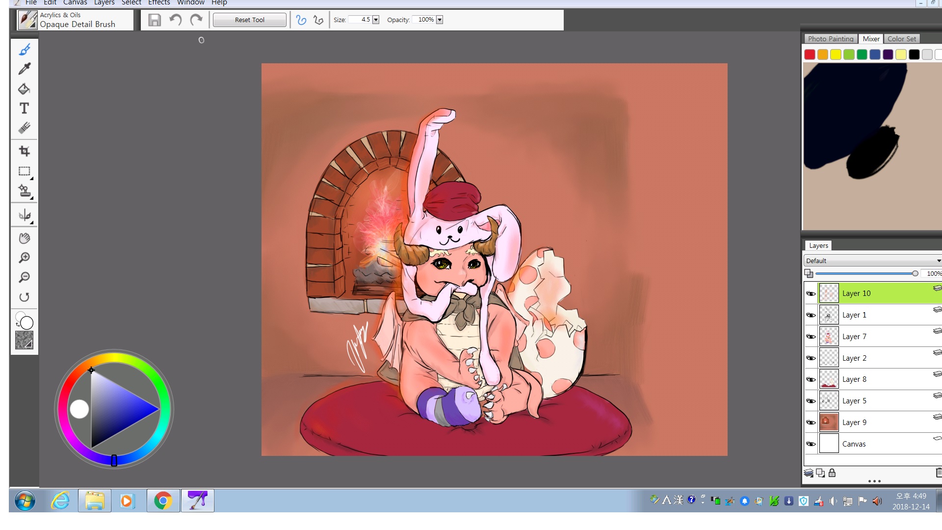This screenshot has width=942, height=530.
Task: Open the Opacity dropdown arrow
Action: tap(440, 20)
